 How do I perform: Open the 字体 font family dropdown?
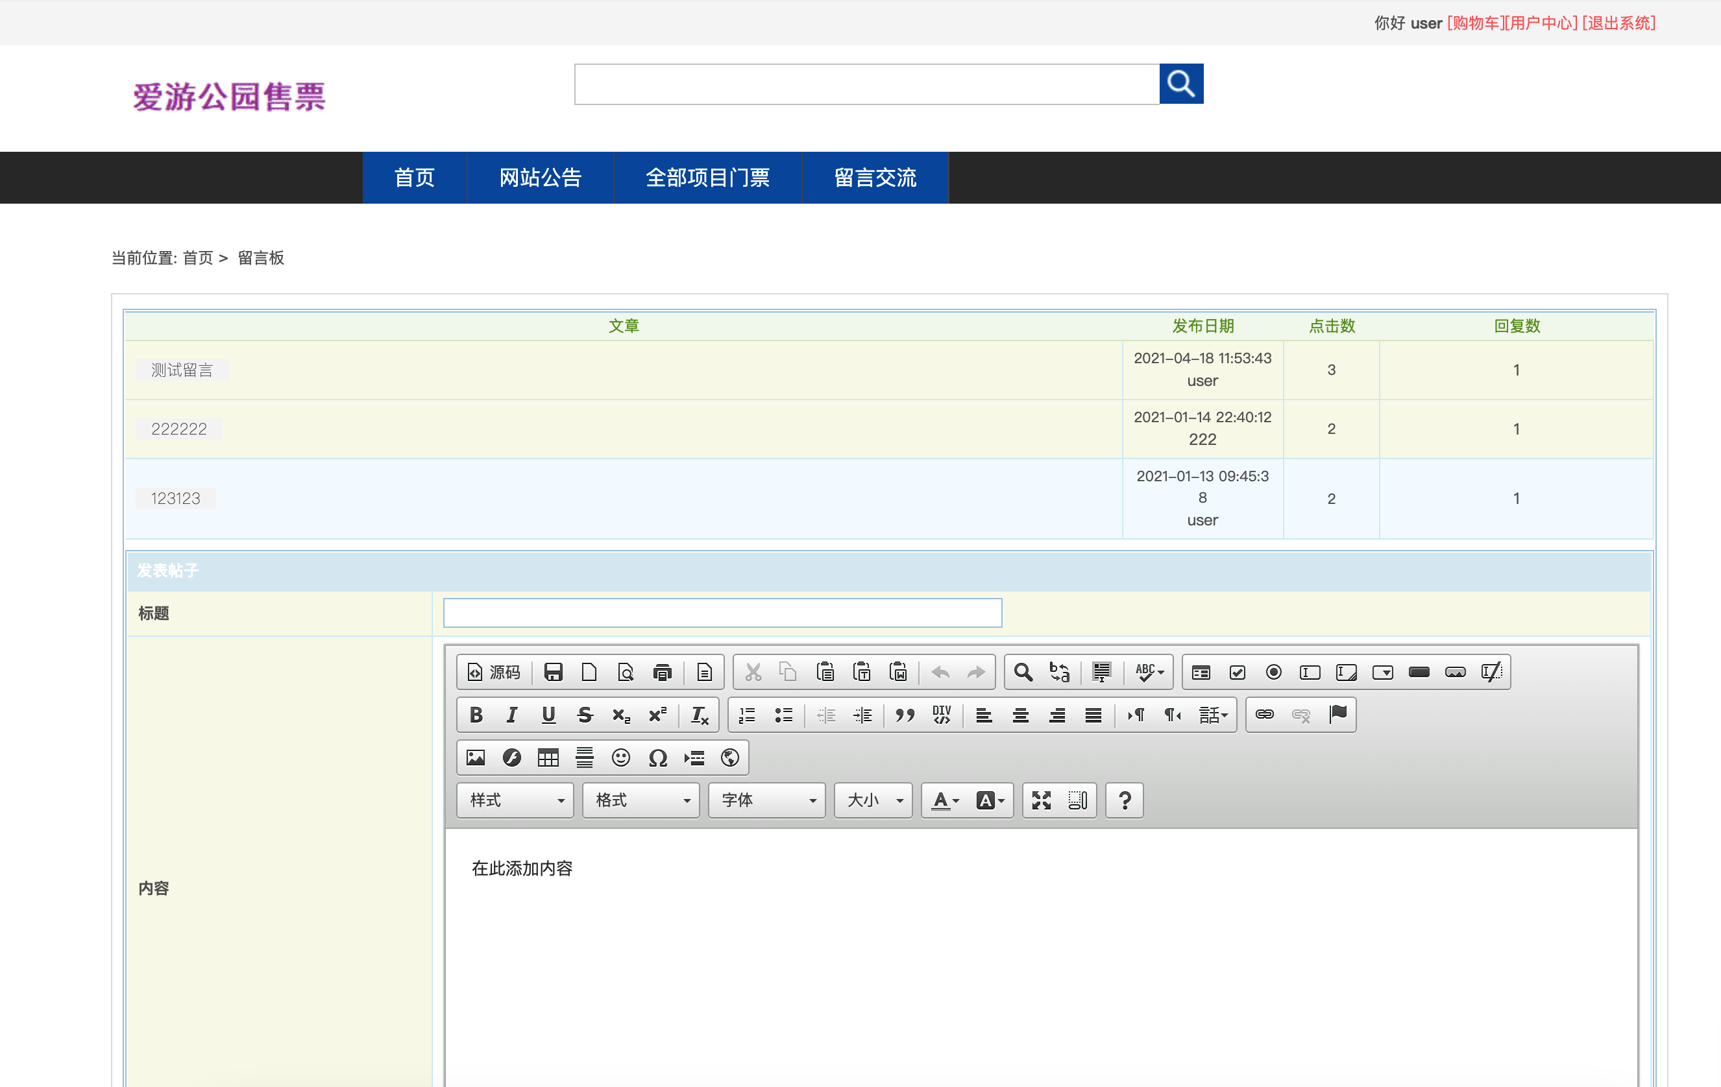pos(766,800)
